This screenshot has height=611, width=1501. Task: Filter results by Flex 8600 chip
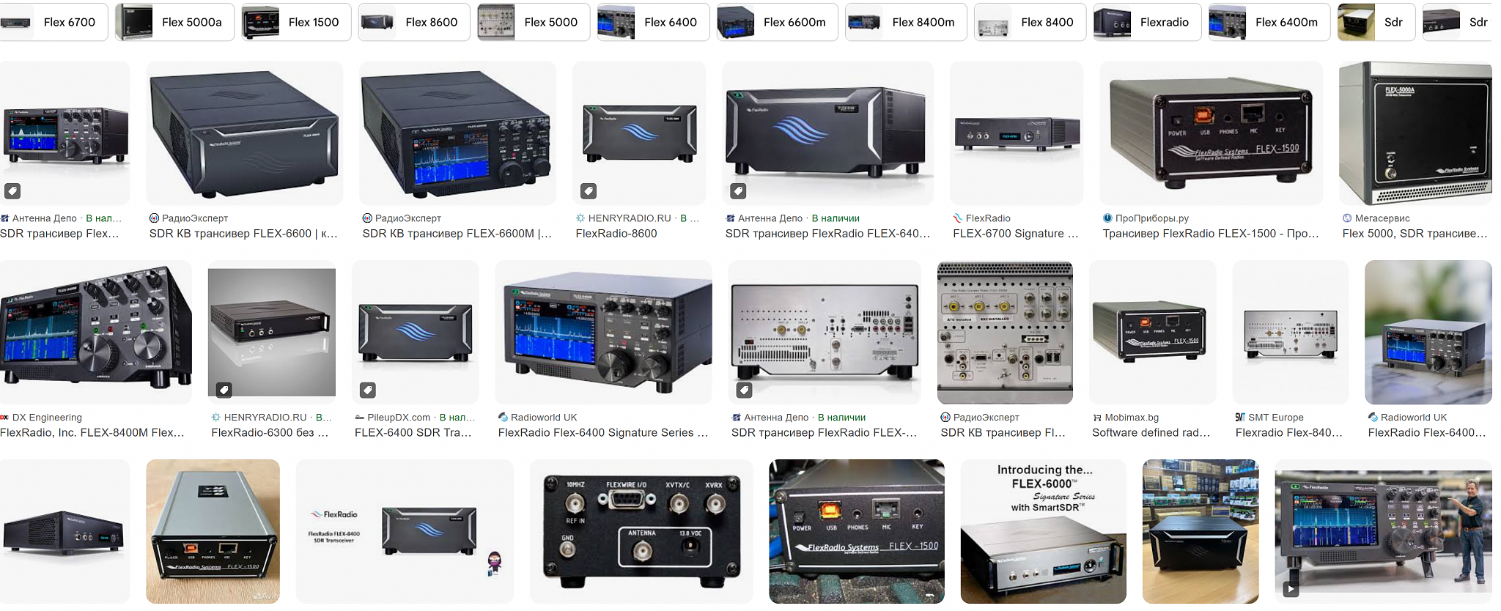[414, 22]
